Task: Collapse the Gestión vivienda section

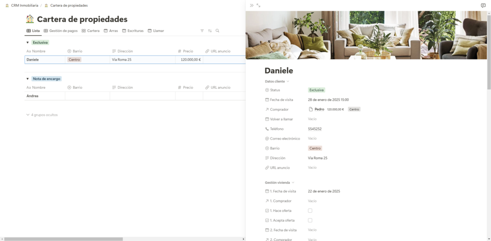Action: pos(279,182)
